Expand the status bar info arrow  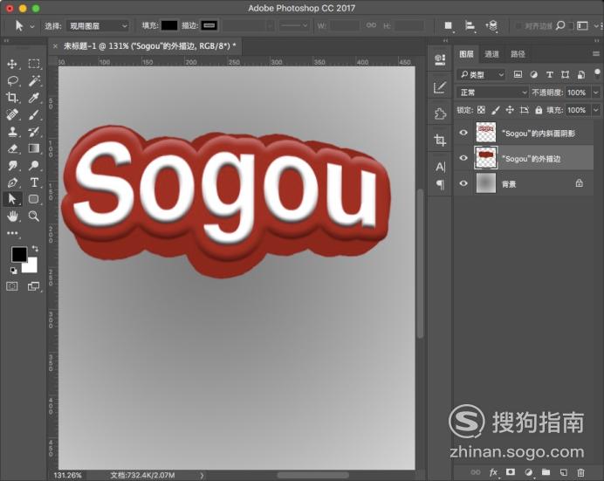pos(202,475)
